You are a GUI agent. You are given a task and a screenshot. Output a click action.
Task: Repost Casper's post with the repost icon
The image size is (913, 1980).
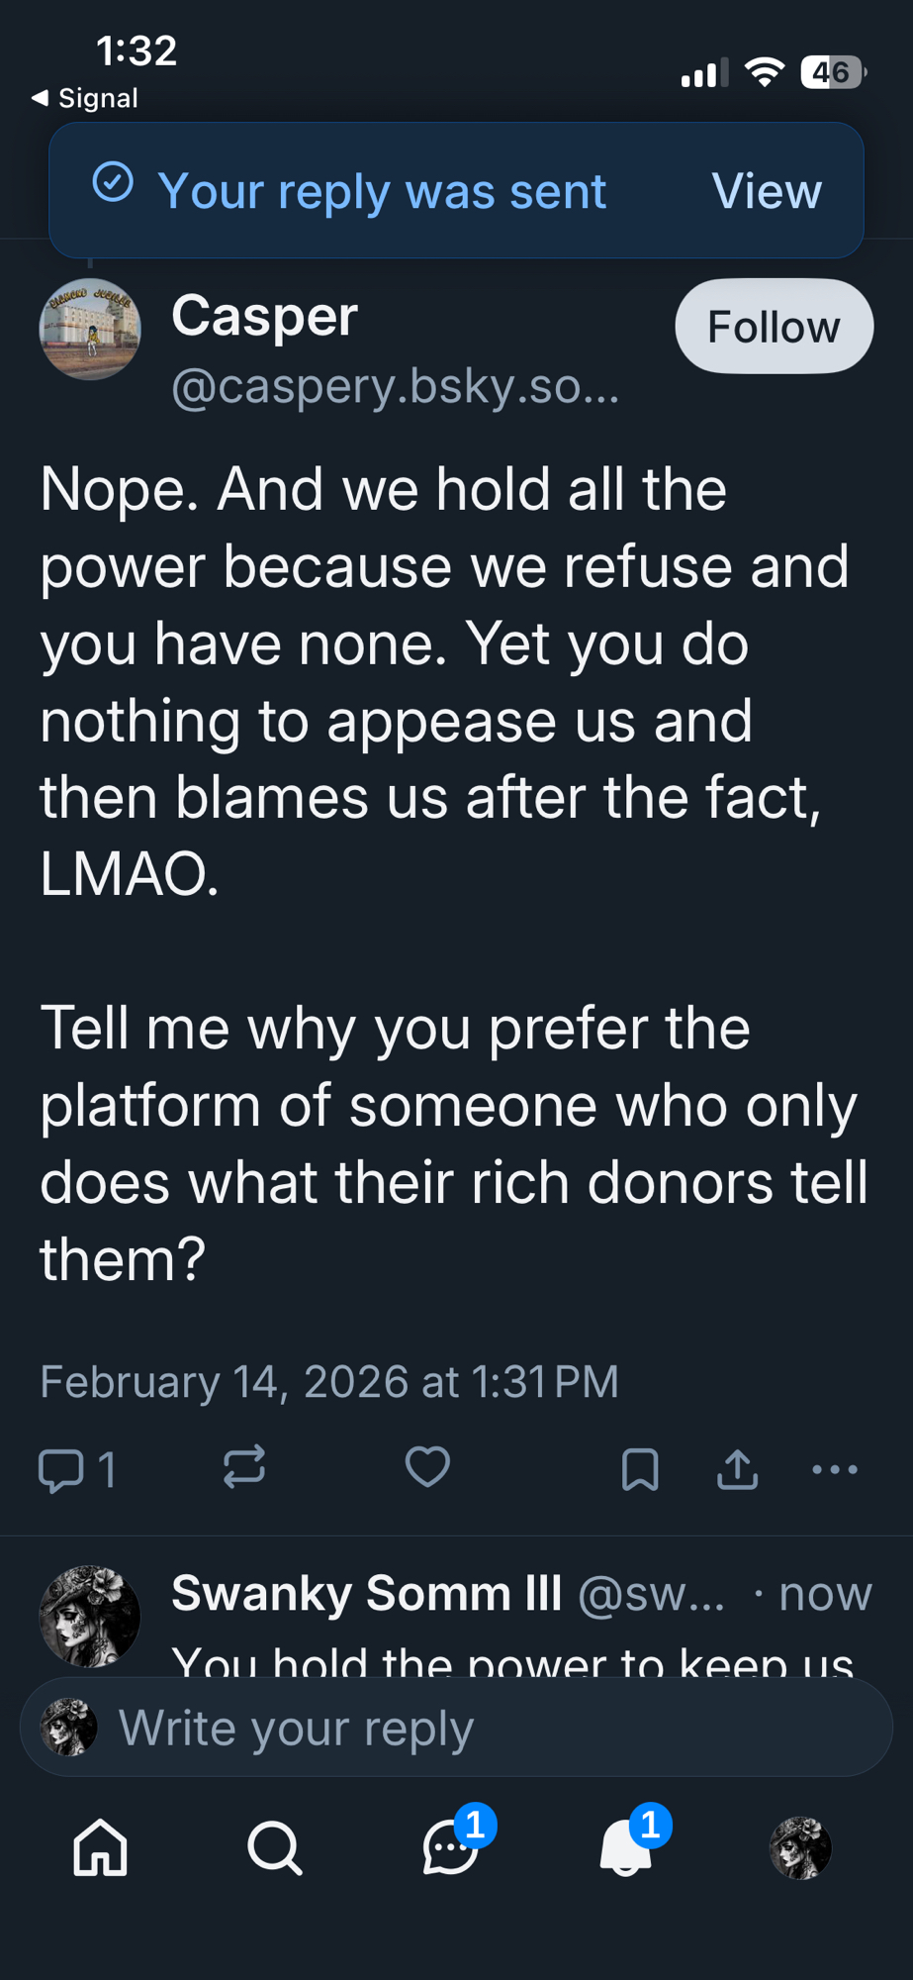(243, 1467)
